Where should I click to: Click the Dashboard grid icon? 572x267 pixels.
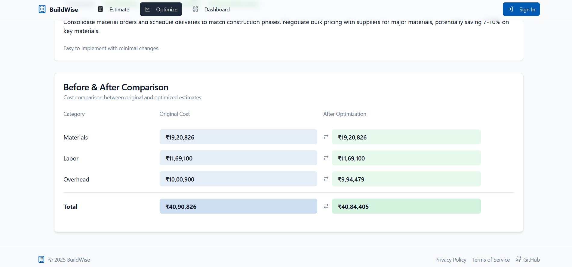[x=195, y=9]
